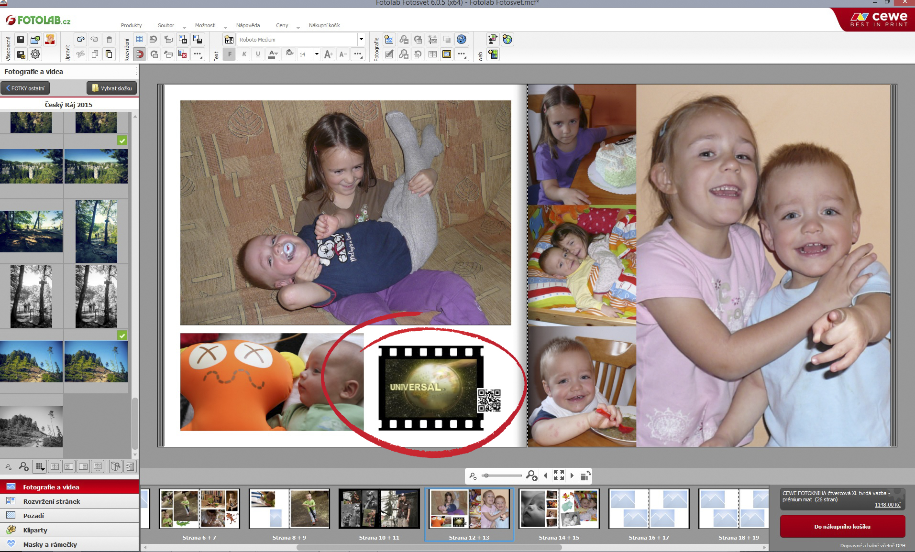Select the Strana 14 + 15 thumbnail
The image size is (915, 552).
click(x=559, y=509)
